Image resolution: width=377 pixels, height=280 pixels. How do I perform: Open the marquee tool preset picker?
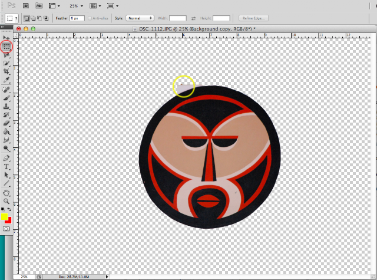12,18
